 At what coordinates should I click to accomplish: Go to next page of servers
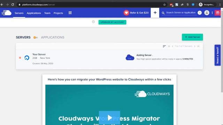tap(195, 46)
